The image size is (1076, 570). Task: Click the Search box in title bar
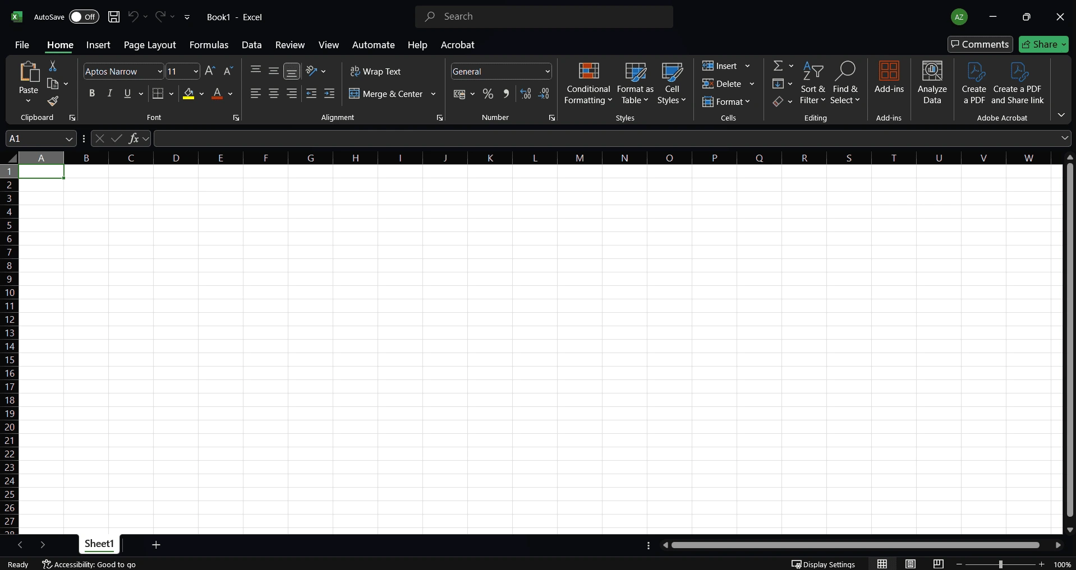point(544,17)
